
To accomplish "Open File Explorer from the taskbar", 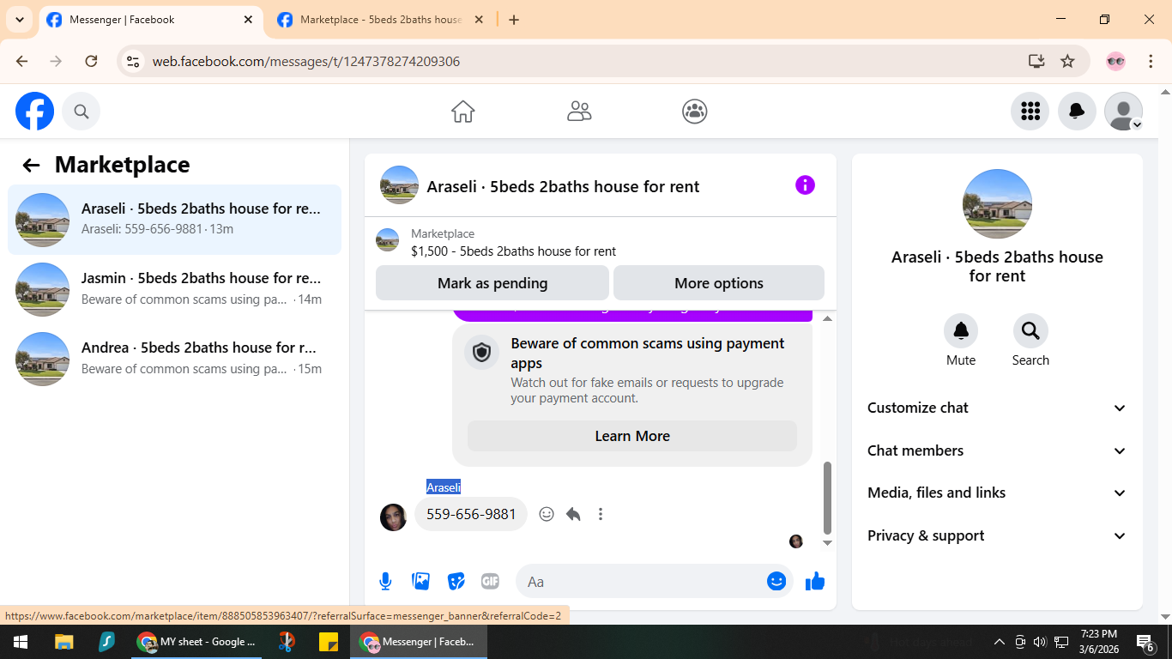I will point(63,642).
